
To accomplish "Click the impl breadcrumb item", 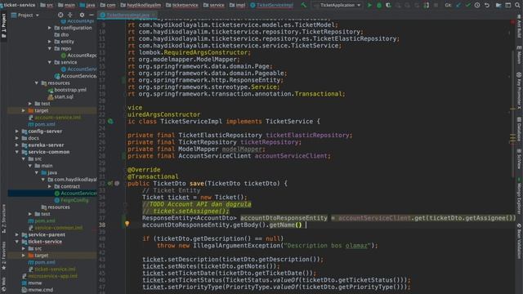I will [x=238, y=5].
